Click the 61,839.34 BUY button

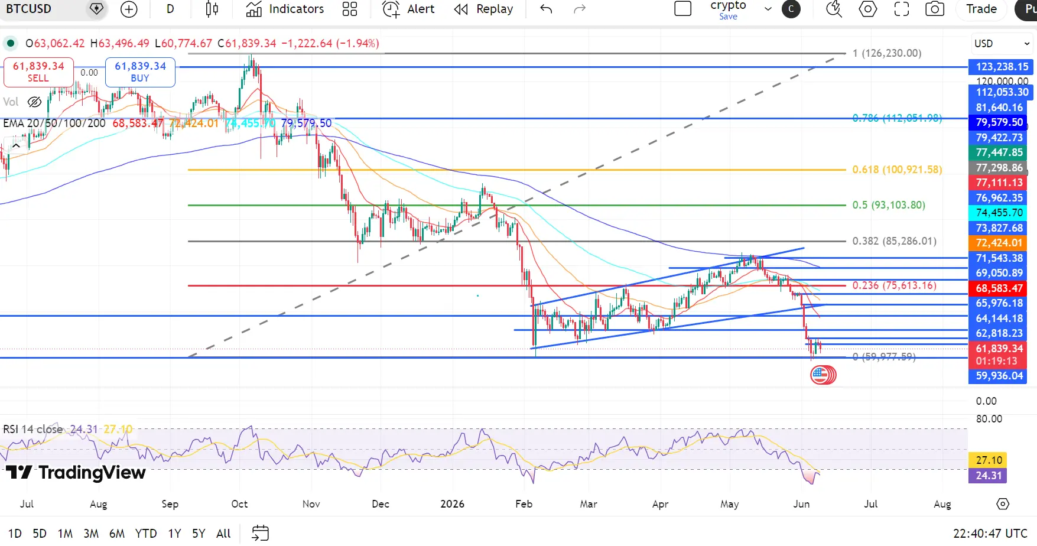140,72
